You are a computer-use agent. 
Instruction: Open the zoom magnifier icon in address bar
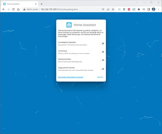click(103, 9)
